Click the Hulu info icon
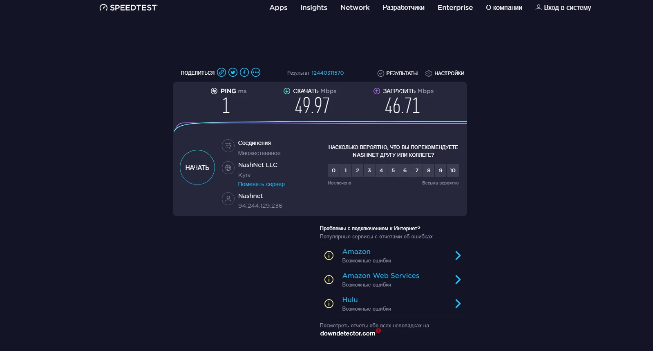653x351 pixels. point(329,304)
